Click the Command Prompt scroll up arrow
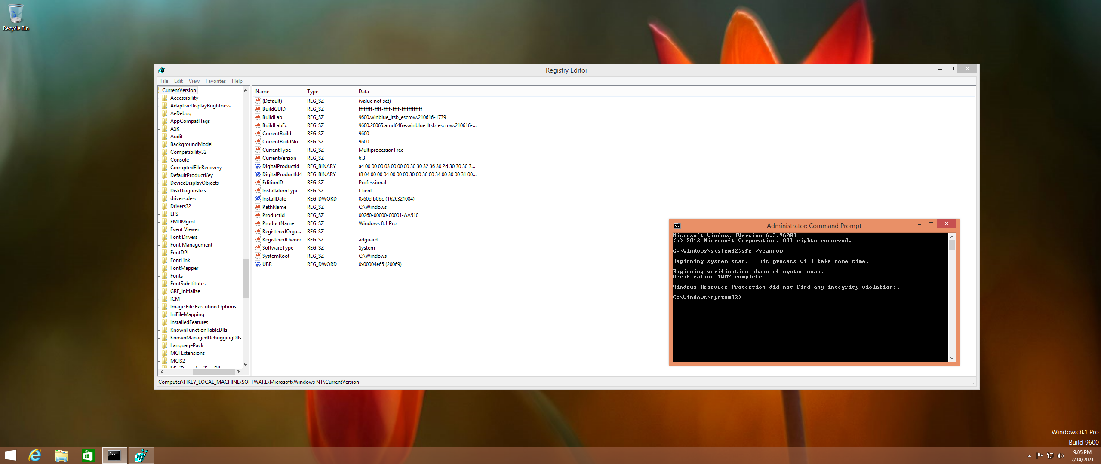The image size is (1101, 464). (x=952, y=237)
